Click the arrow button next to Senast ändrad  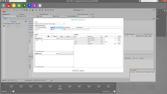coord(52,80)
